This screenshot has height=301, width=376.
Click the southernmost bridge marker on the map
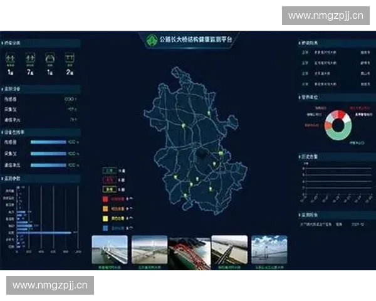tap(185, 196)
